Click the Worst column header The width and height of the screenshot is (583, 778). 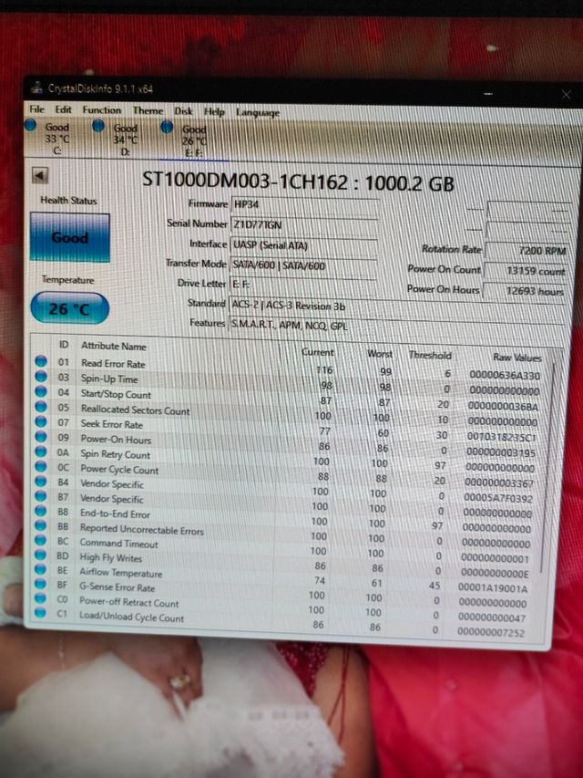(x=380, y=354)
